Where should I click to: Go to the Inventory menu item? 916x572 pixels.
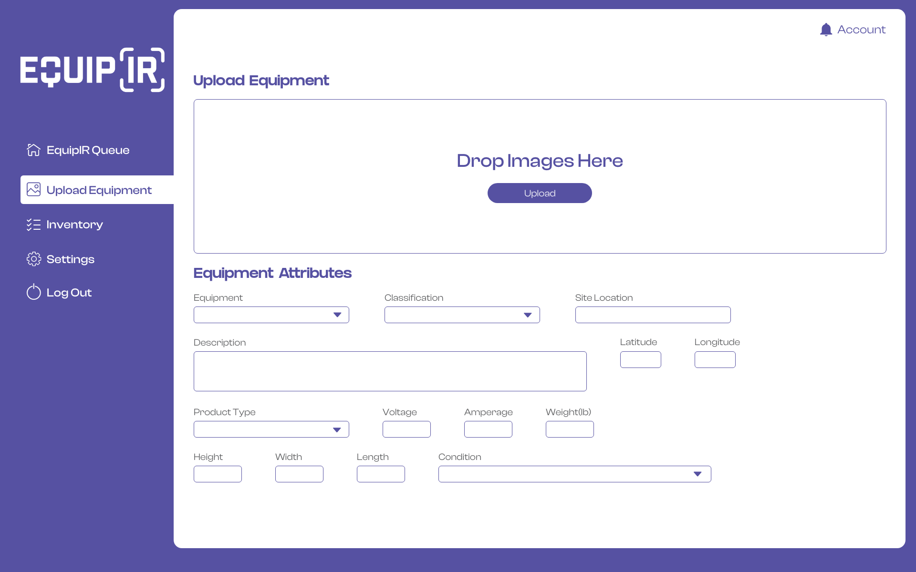(x=74, y=225)
